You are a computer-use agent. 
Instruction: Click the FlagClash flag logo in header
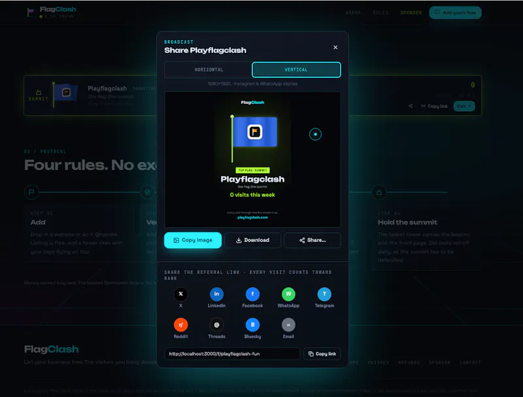(x=31, y=12)
